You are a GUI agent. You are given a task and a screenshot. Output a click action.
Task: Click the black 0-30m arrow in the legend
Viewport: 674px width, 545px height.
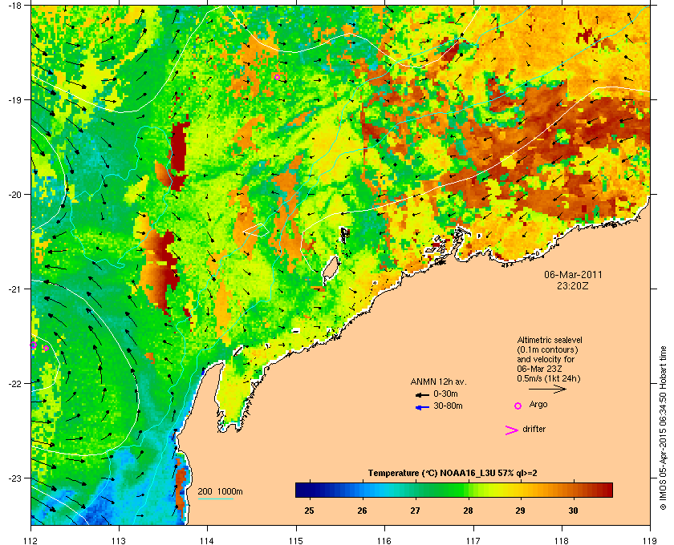point(423,394)
